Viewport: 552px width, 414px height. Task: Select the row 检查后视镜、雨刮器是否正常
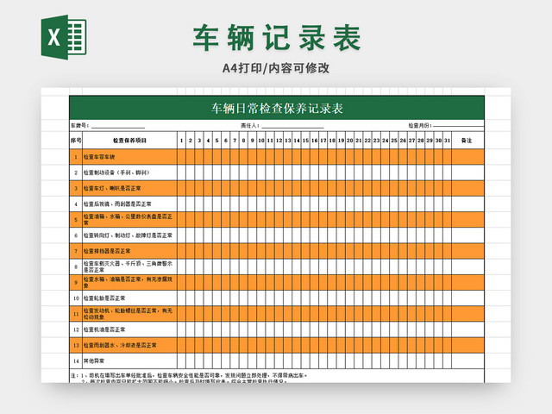277,204
